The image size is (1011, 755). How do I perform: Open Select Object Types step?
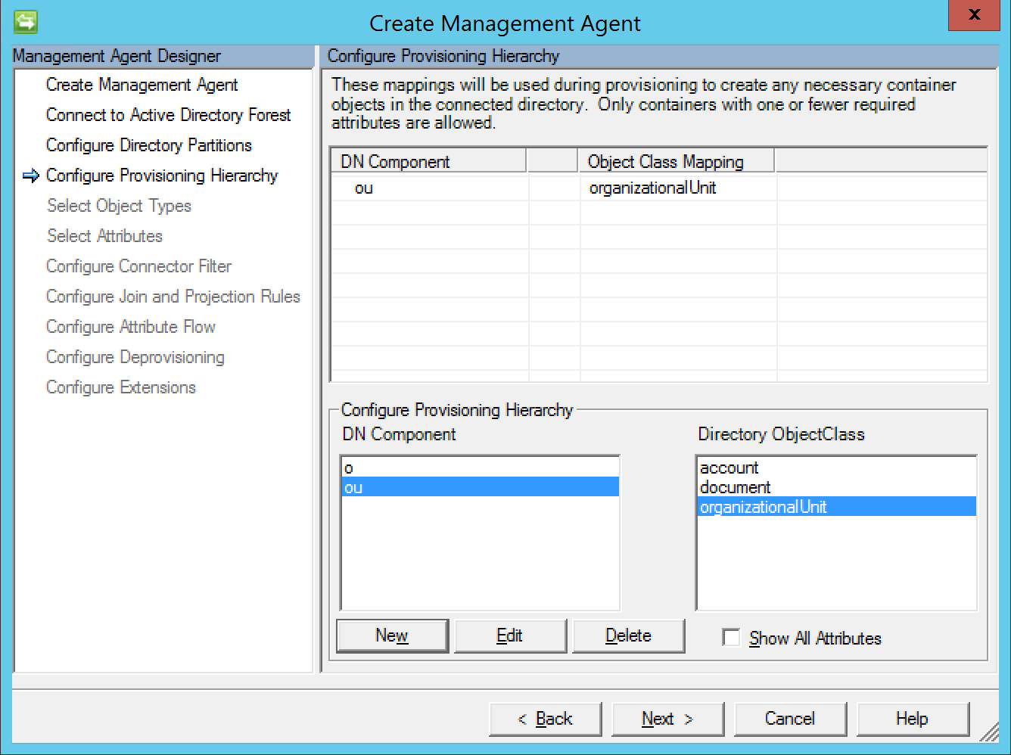(119, 206)
